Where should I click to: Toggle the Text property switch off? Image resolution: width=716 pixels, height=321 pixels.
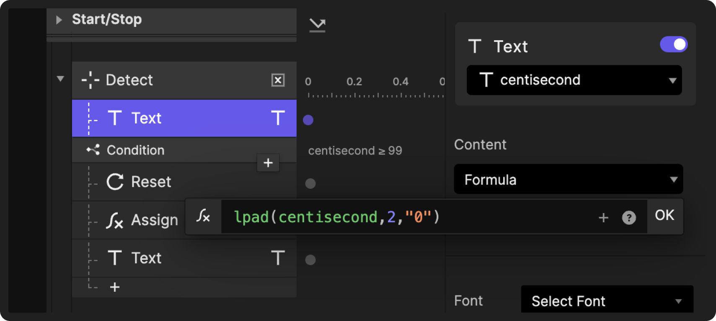click(x=673, y=44)
